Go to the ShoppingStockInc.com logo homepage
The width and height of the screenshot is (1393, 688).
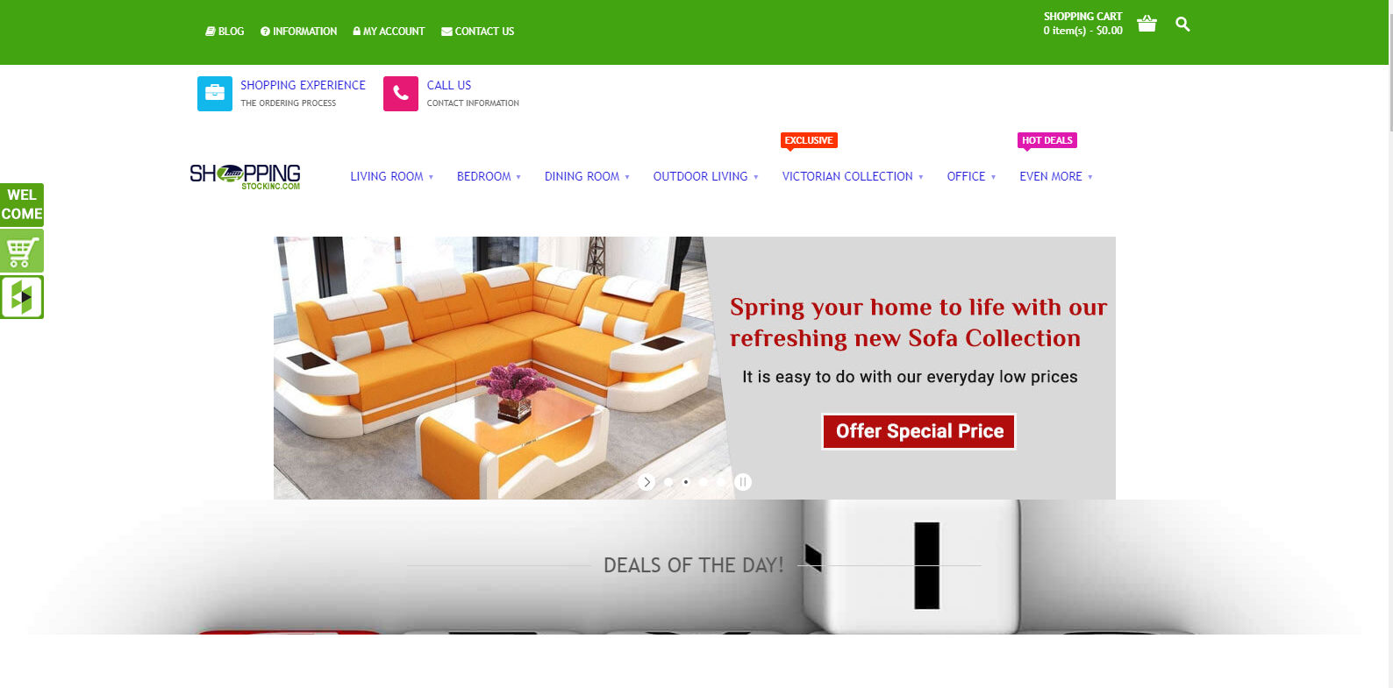click(x=246, y=176)
